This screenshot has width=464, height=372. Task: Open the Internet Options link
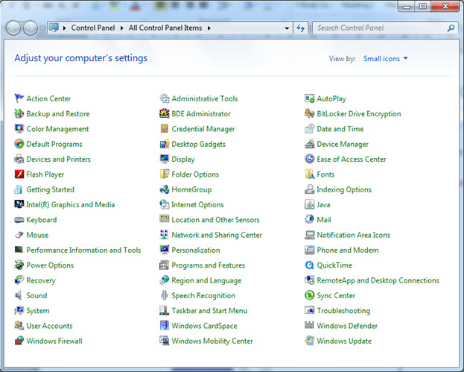[x=197, y=205]
